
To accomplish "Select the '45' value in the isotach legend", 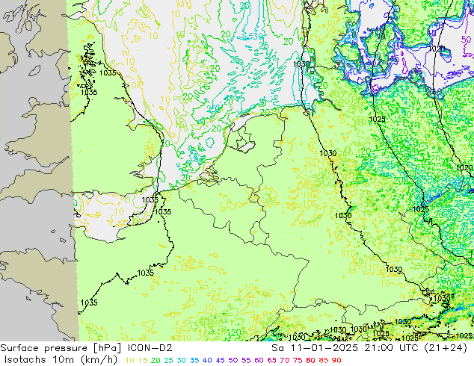I will 220,360.
